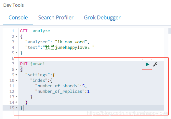171x119 pixels.
Task: Toggle fold arrow at line 15
Action: click(x=17, y=108)
